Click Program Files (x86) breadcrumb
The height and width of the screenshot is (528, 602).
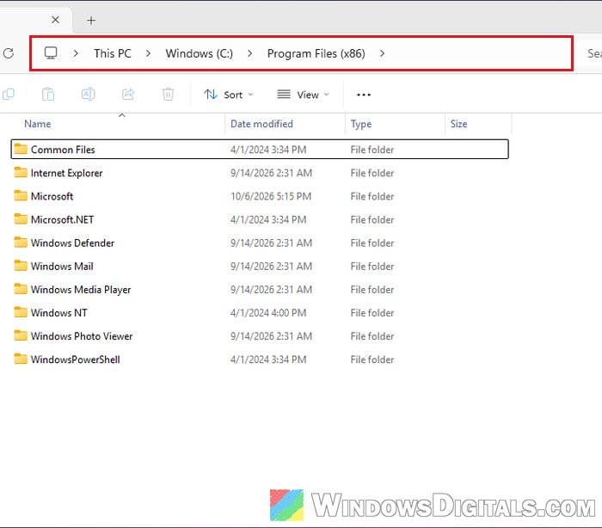click(x=316, y=53)
